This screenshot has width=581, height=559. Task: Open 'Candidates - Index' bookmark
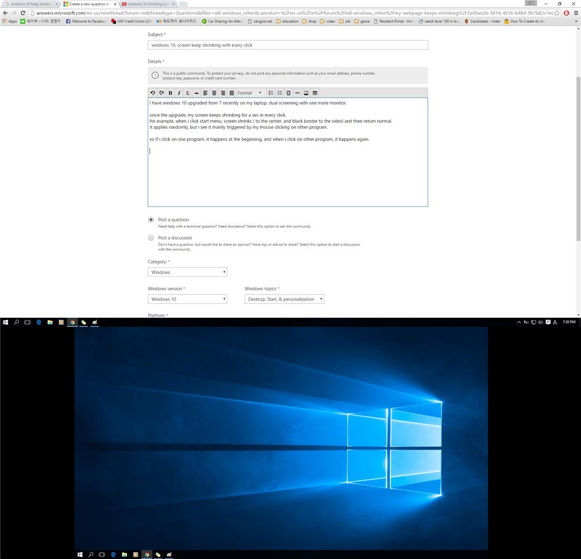[482, 22]
